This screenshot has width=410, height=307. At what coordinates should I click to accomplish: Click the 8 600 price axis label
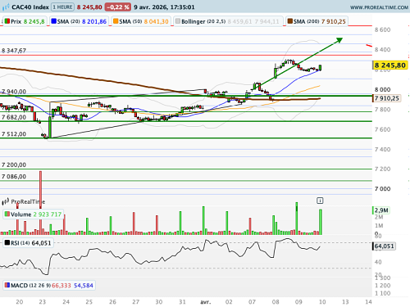click(x=382, y=29)
